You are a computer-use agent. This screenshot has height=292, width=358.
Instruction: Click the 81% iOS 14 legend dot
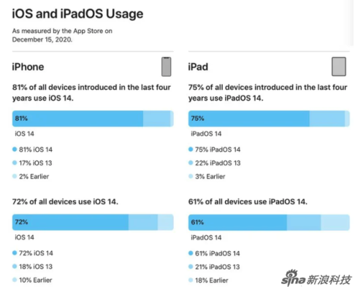(x=15, y=149)
